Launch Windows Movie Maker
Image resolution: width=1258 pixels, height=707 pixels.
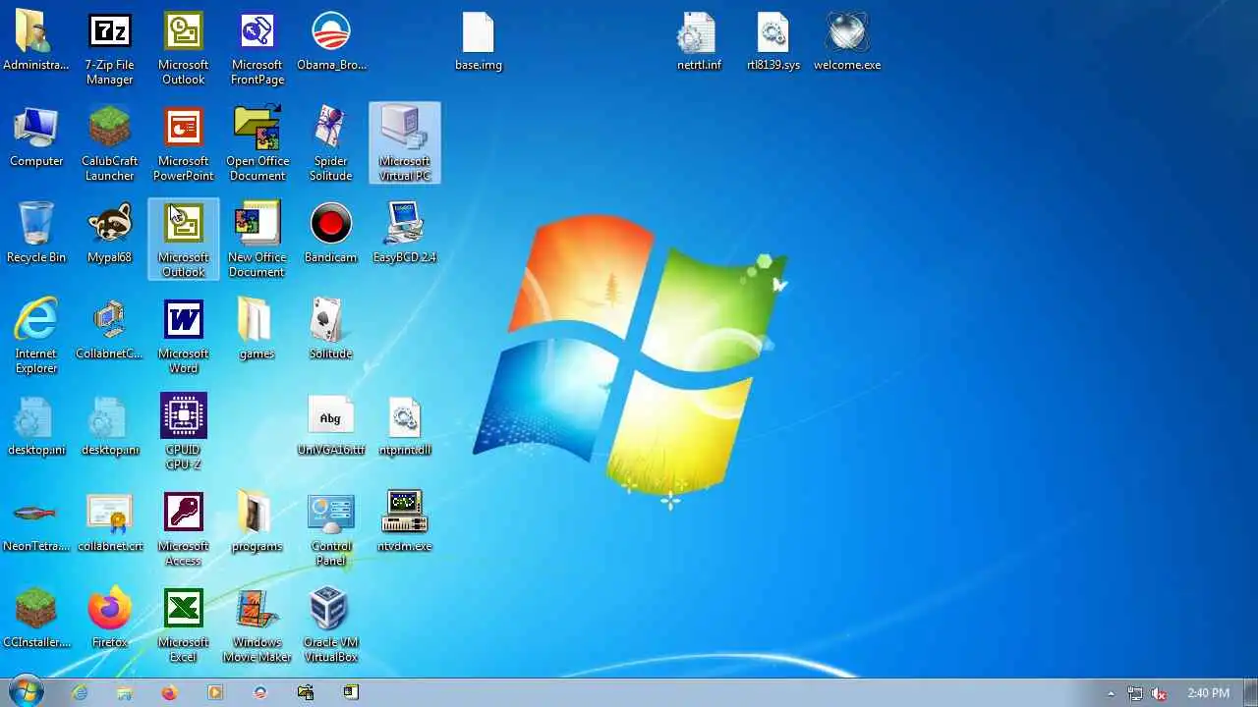257,625
